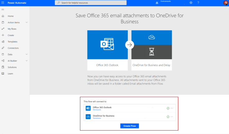
Task: Click the Office 365 Outlook connector icon
Action: coord(88,108)
